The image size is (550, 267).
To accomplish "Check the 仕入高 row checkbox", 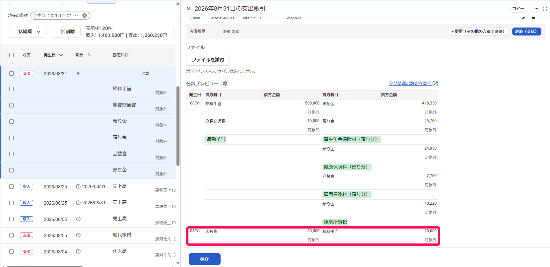I will 12,252.
